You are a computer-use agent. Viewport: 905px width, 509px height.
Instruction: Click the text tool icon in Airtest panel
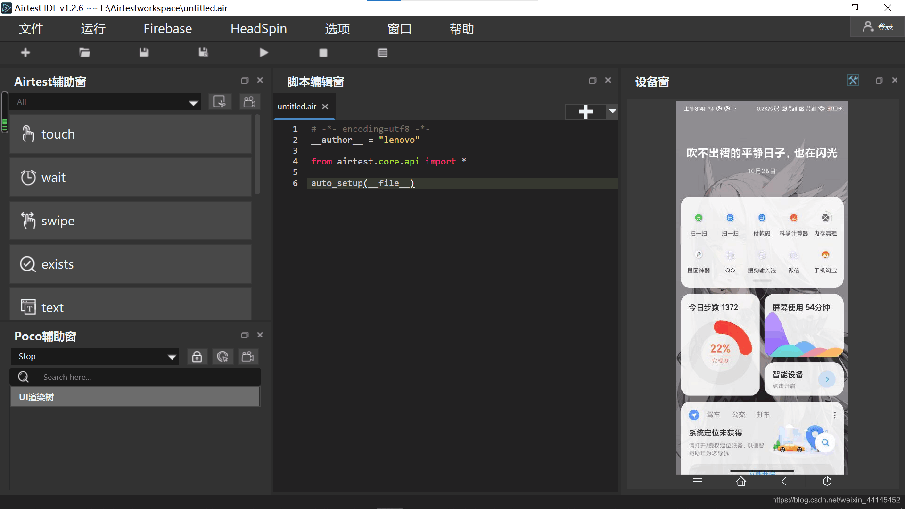[x=27, y=307]
